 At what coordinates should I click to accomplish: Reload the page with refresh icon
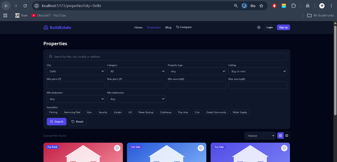pyautogui.click(x=25, y=6)
